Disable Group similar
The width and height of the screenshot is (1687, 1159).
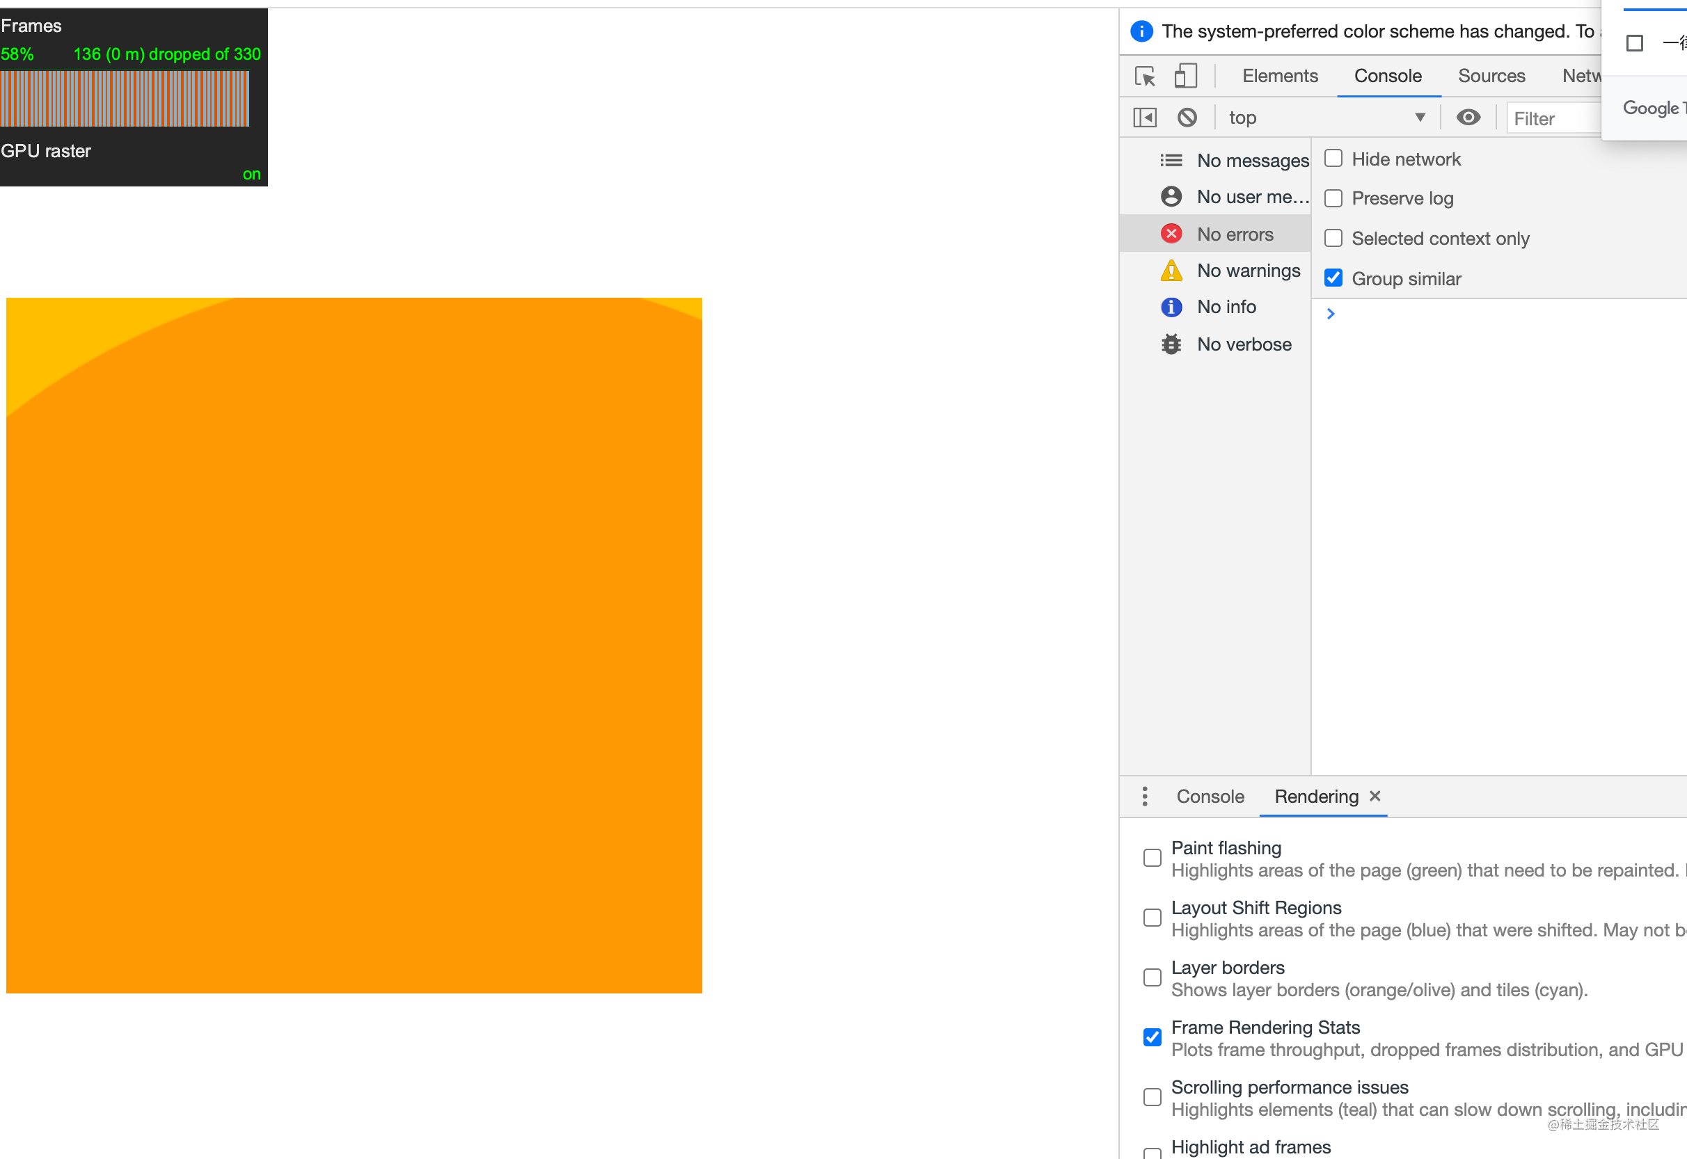point(1333,278)
